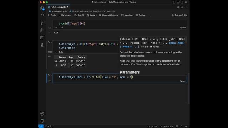228x128 pixels.
Task: Open the Accounts menu icon
Action: click(x=42, y=113)
